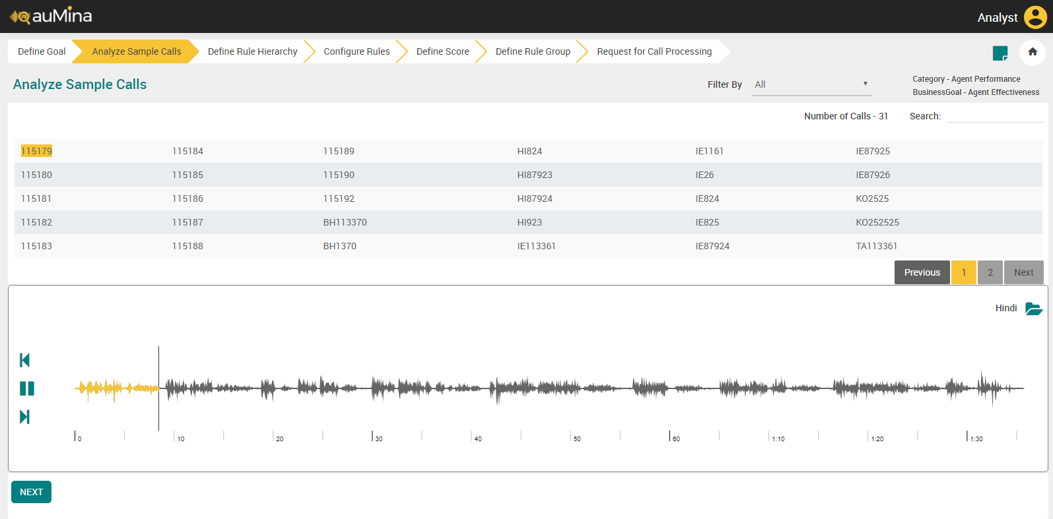Select call KO2525
The width and height of the screenshot is (1053, 519).
872,198
